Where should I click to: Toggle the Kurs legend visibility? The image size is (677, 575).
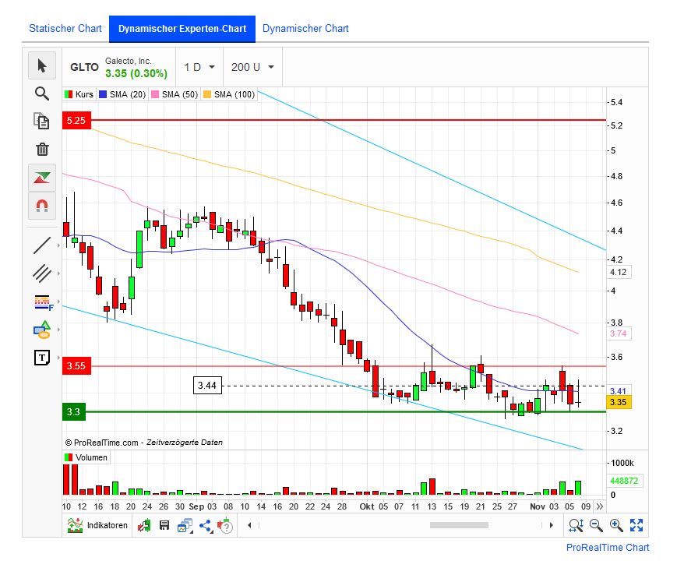[x=83, y=94]
